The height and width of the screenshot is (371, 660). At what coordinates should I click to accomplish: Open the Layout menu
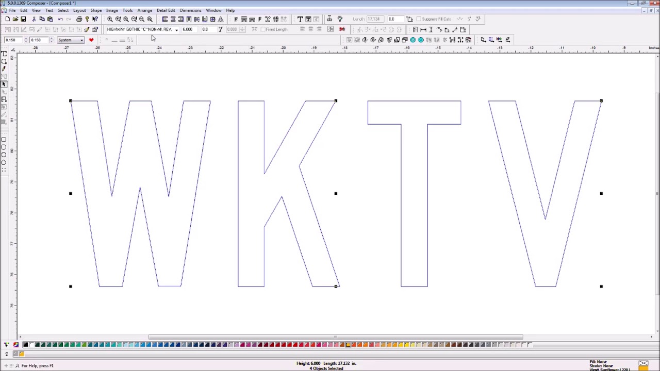[x=79, y=10]
